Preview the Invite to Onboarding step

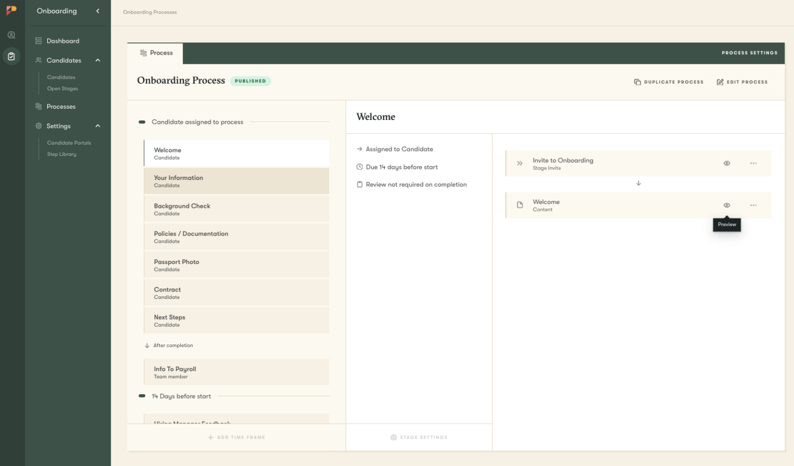click(x=726, y=163)
